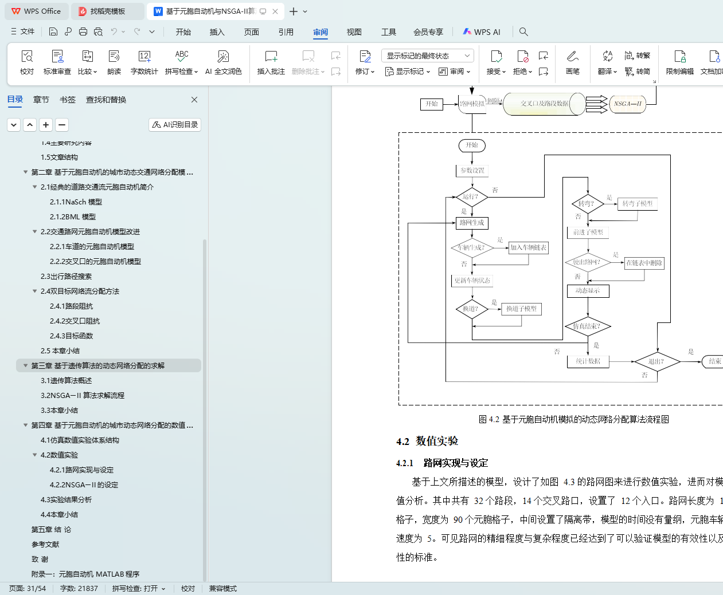The height and width of the screenshot is (595, 723).
Task: Collapse the 4.2数值实验 outline node
Action: point(35,455)
